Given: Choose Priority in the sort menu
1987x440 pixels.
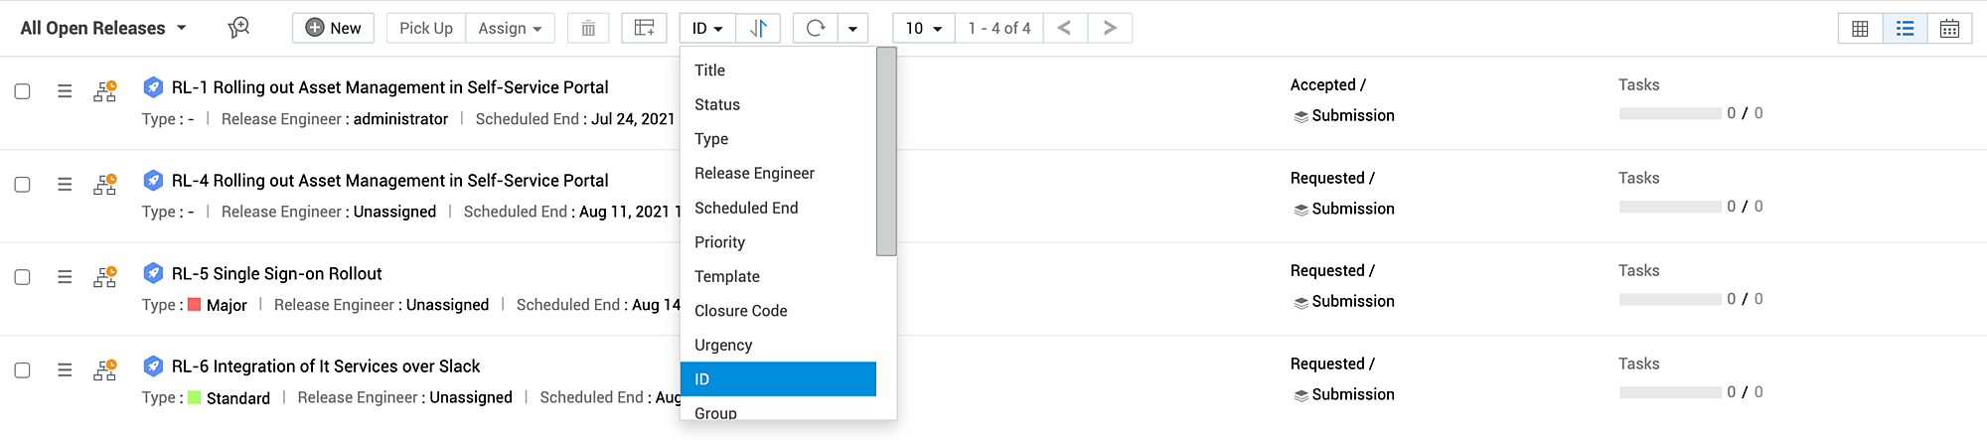Looking at the screenshot, I should (719, 242).
